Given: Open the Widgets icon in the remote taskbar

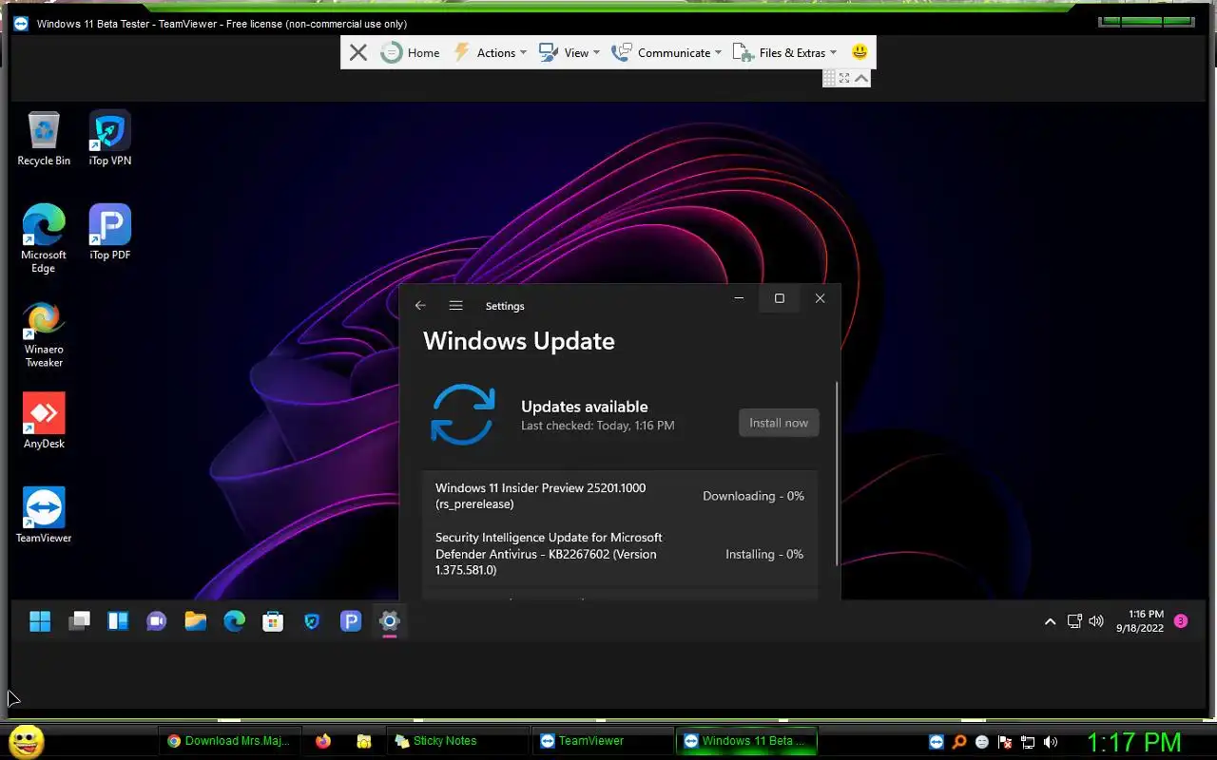Looking at the screenshot, I should 118,621.
